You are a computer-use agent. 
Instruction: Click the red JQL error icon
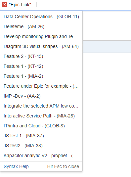click(5, 5)
